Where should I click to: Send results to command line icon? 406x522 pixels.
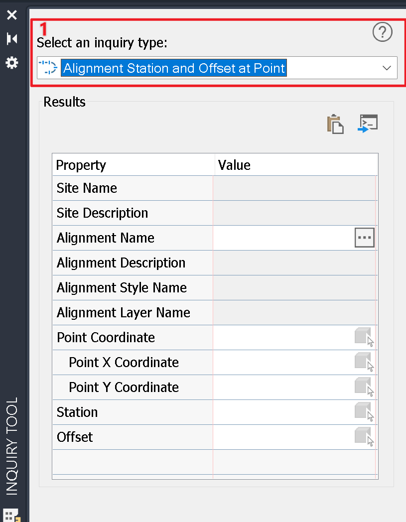point(368,124)
